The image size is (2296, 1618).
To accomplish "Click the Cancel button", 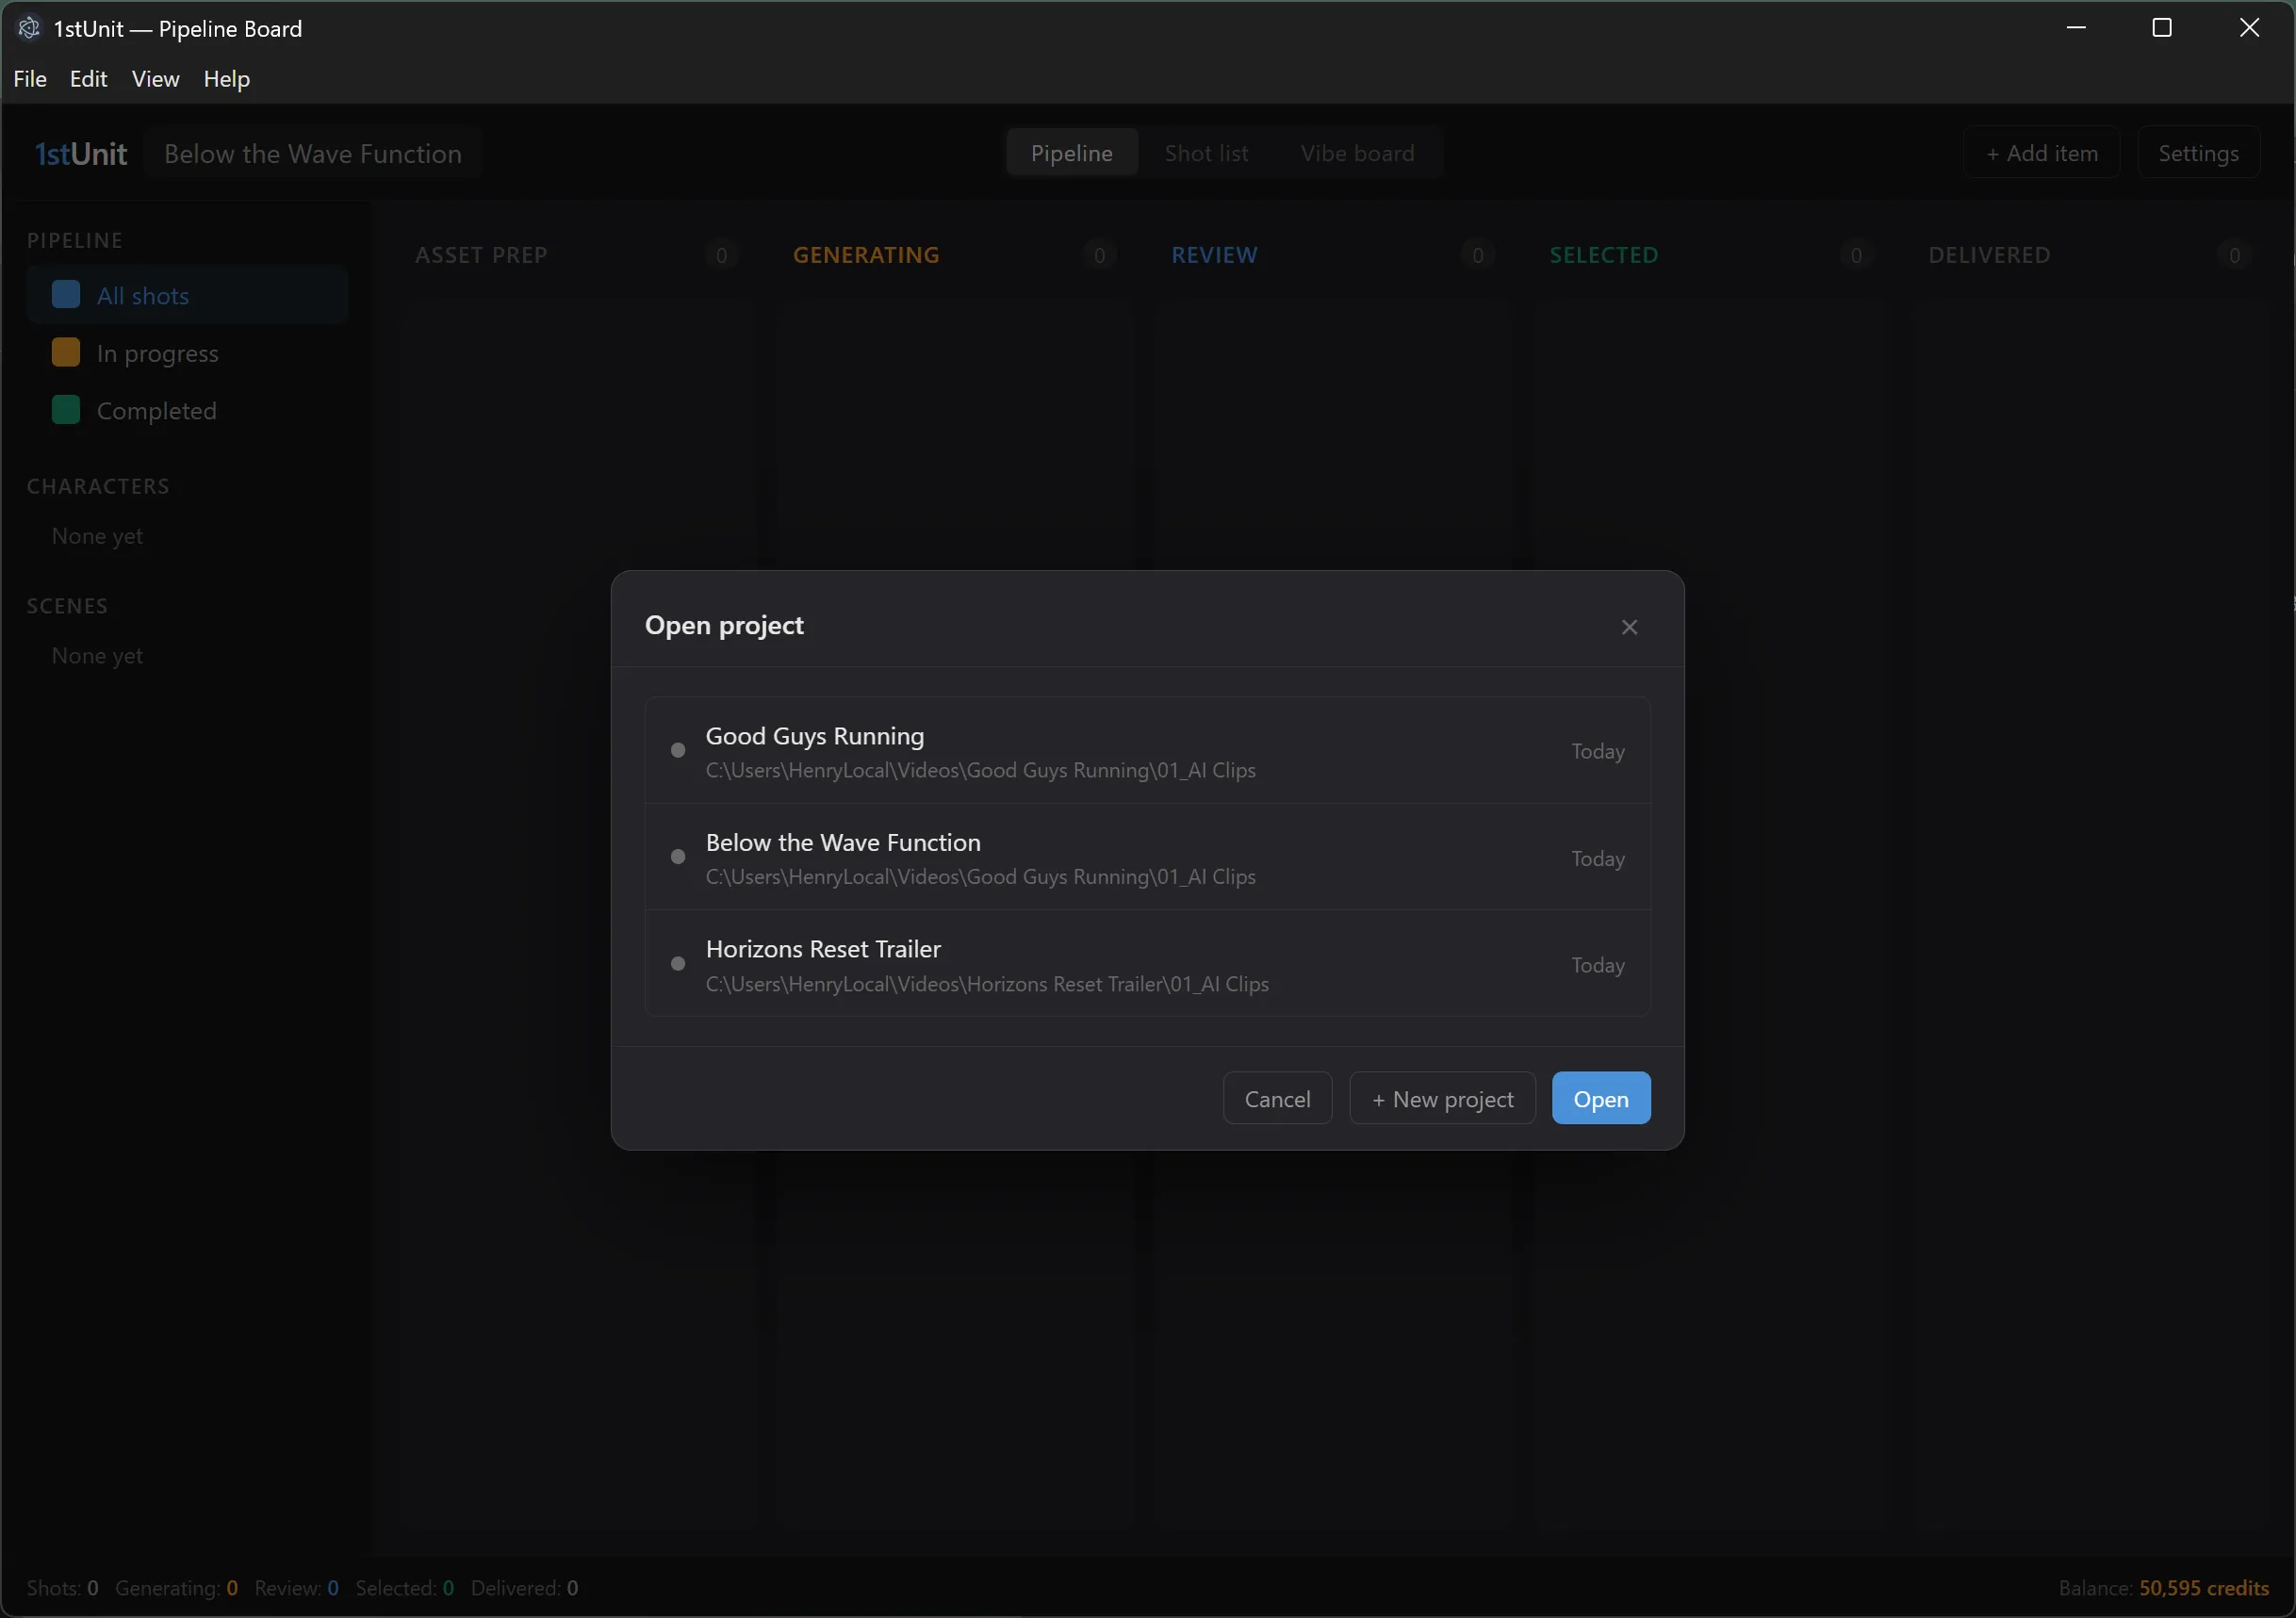I will click(x=1277, y=1098).
